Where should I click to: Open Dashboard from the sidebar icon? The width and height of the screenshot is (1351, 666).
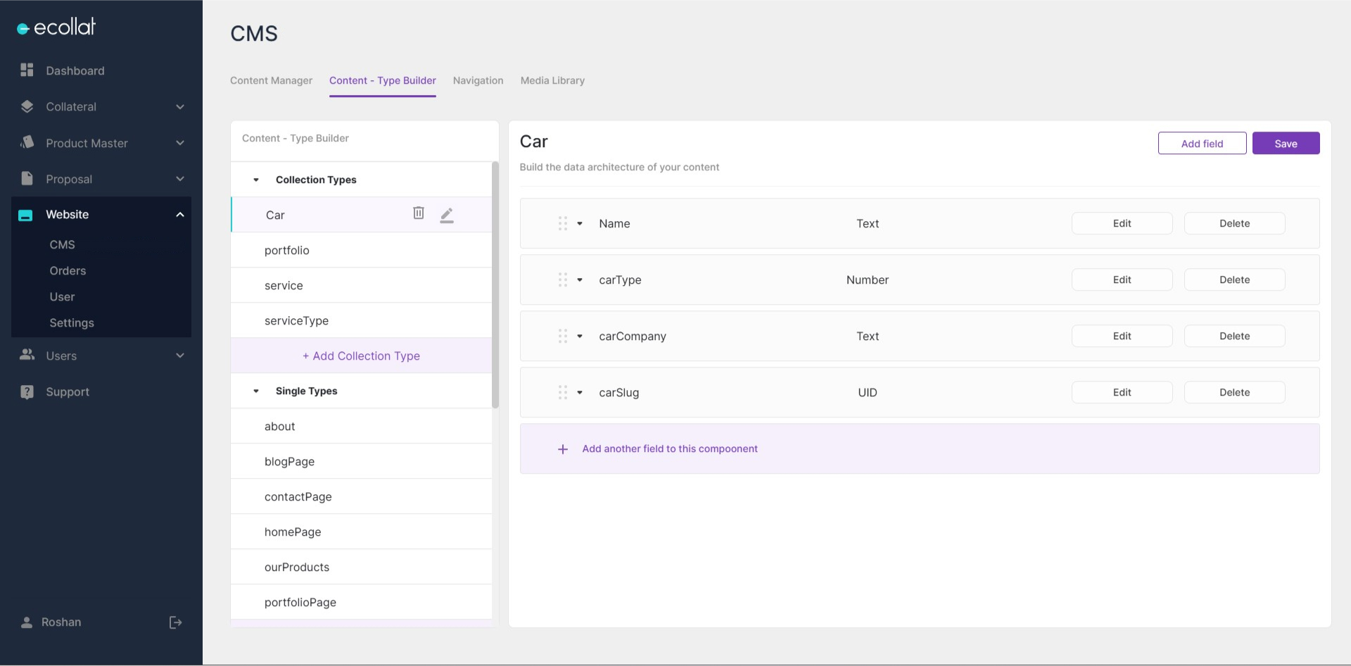(x=27, y=70)
